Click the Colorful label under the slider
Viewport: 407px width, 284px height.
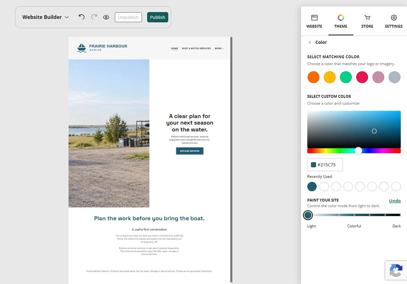pyautogui.click(x=354, y=226)
